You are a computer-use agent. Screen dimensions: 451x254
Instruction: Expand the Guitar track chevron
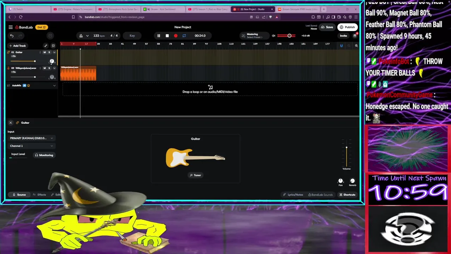click(54, 52)
